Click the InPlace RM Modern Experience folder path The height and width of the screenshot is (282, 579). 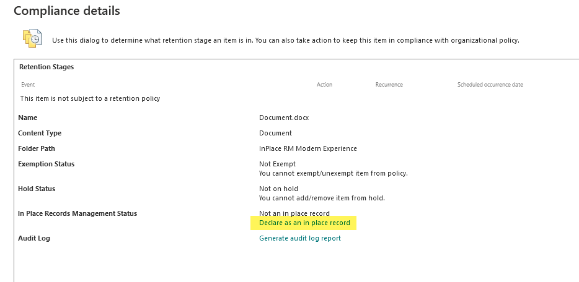click(x=308, y=149)
